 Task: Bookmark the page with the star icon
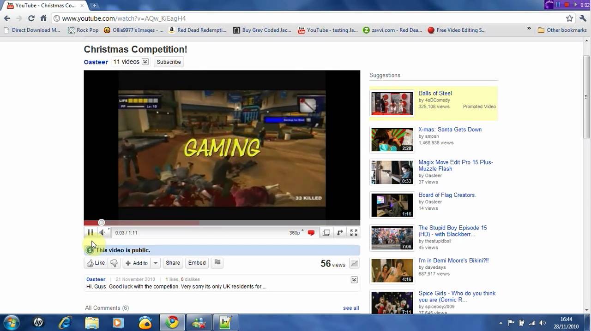(570, 18)
